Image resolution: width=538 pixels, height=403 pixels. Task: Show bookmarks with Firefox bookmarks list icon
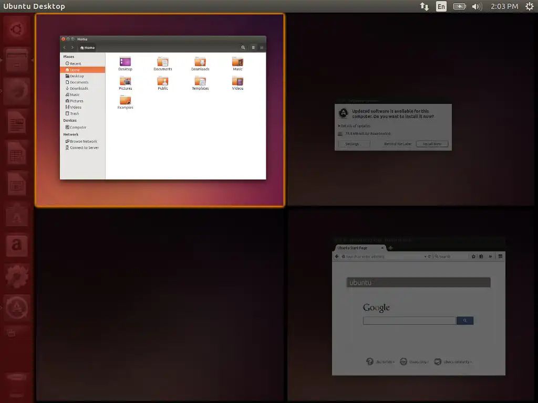(x=481, y=256)
